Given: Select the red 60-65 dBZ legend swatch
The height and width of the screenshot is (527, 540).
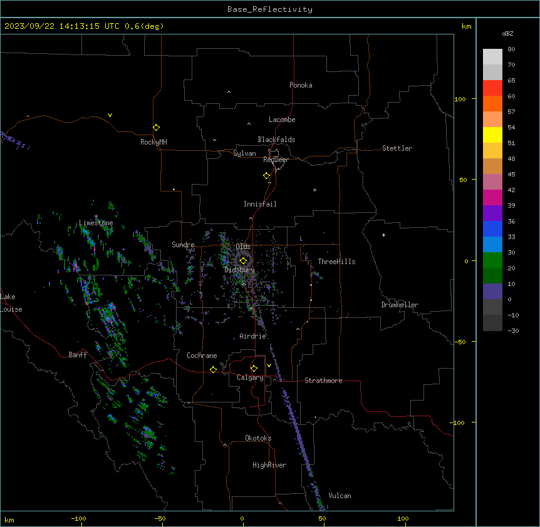Looking at the screenshot, I should pos(492,88).
